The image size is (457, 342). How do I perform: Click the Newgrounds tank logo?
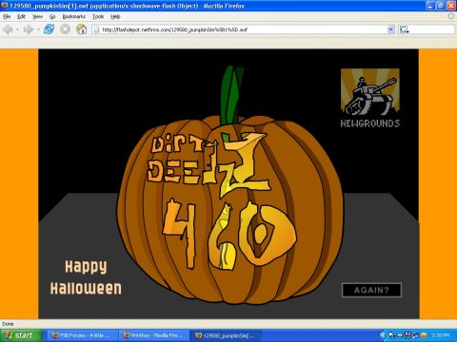(370, 92)
